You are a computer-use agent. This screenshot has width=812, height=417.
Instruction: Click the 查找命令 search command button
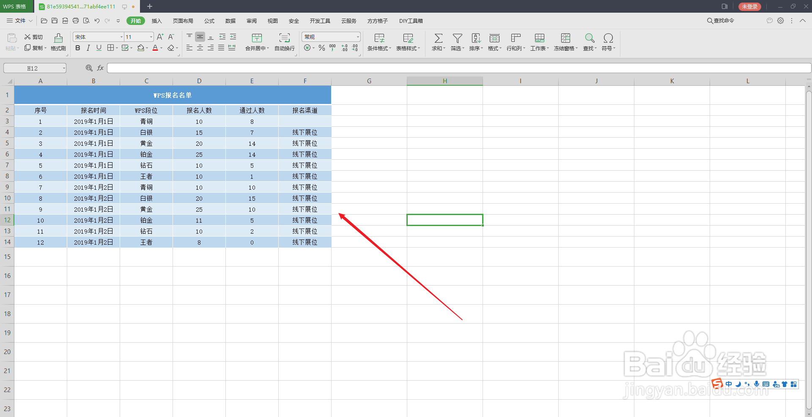pos(721,21)
